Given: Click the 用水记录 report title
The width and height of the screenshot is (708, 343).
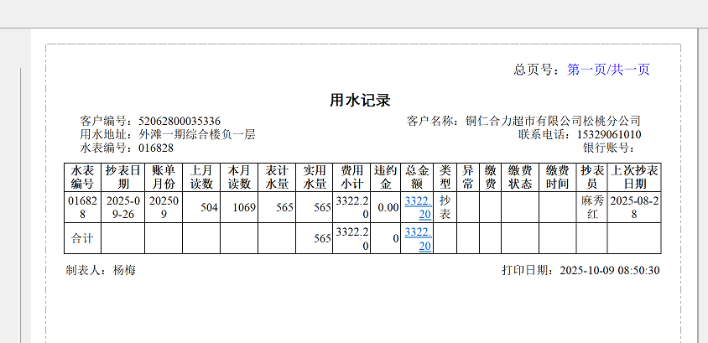Looking at the screenshot, I should [360, 101].
